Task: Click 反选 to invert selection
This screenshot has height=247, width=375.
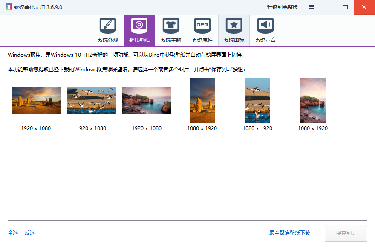Action: point(30,233)
